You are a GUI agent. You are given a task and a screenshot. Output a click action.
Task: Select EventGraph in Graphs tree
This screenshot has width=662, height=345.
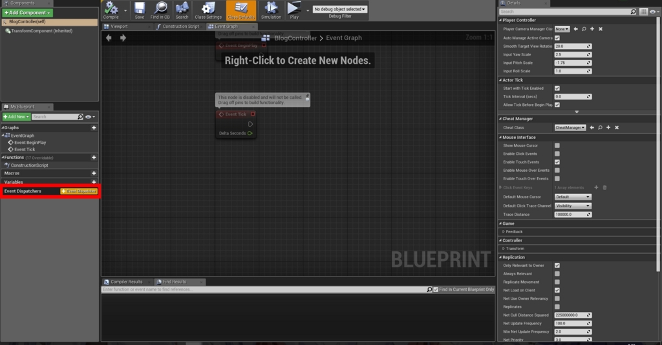click(23, 136)
